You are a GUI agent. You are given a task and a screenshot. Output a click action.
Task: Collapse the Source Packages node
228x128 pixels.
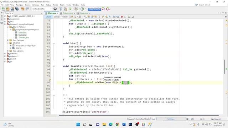point(8,27)
